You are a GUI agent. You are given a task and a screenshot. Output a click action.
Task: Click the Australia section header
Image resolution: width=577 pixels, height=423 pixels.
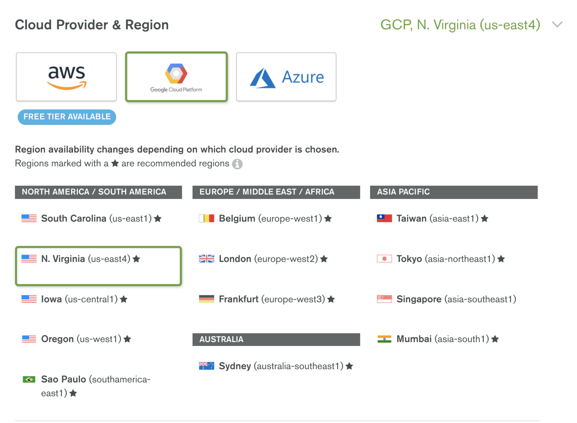[276, 339]
